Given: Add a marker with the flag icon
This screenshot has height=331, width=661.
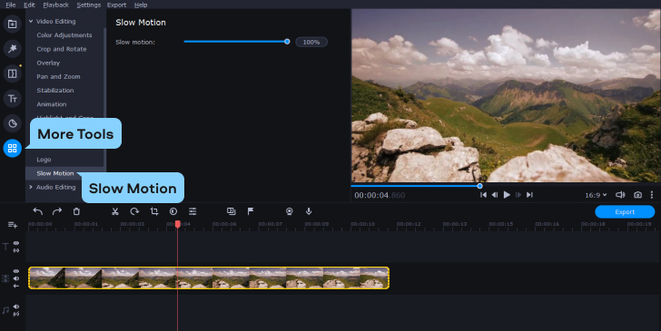Looking at the screenshot, I should [251, 211].
